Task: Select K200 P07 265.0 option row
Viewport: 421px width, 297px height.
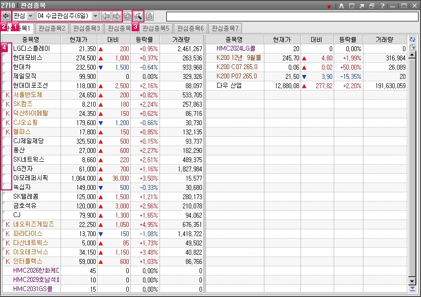Action: 306,76
